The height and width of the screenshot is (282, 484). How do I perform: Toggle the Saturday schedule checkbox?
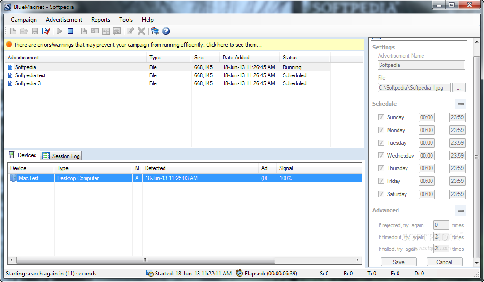point(381,194)
